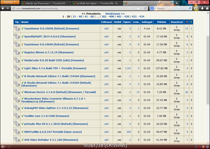The height and width of the screenshot is (149, 210).
Task: Bookmark this page with the star icon
Action: tap(138, 8)
